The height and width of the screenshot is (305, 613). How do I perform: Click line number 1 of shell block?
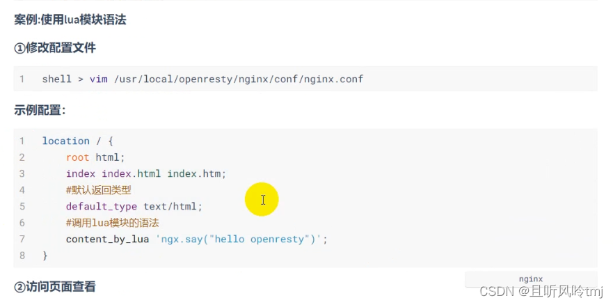point(22,79)
